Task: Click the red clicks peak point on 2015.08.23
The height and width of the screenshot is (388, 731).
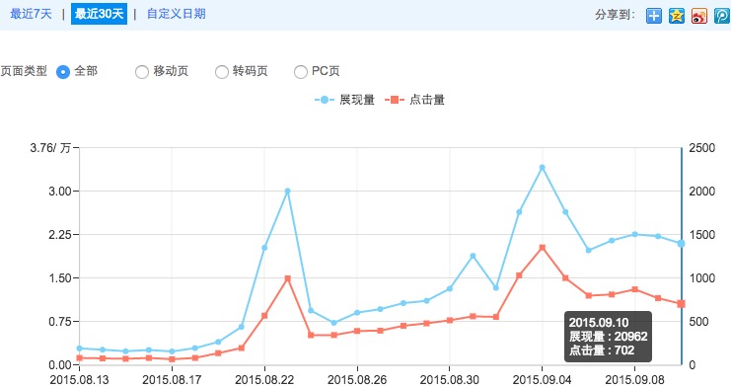Action: click(288, 278)
